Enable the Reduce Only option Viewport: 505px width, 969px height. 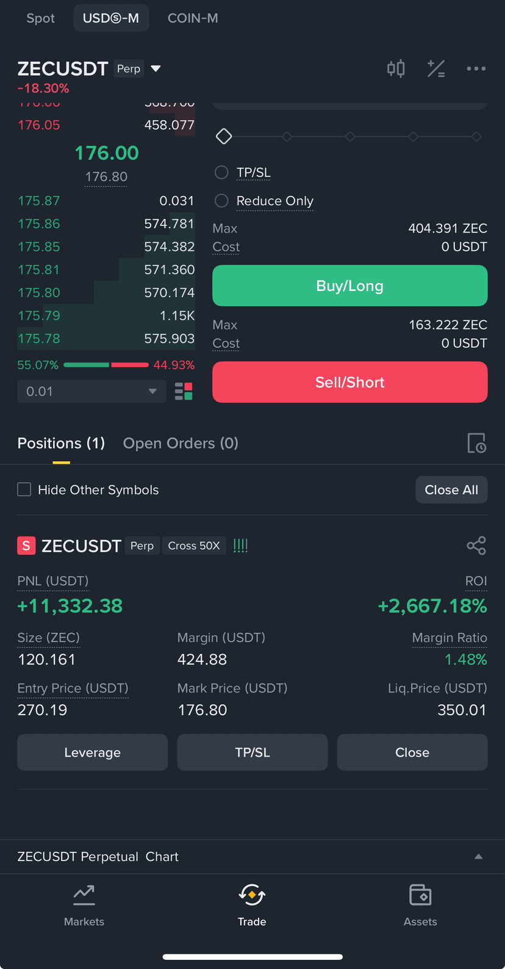(x=221, y=201)
